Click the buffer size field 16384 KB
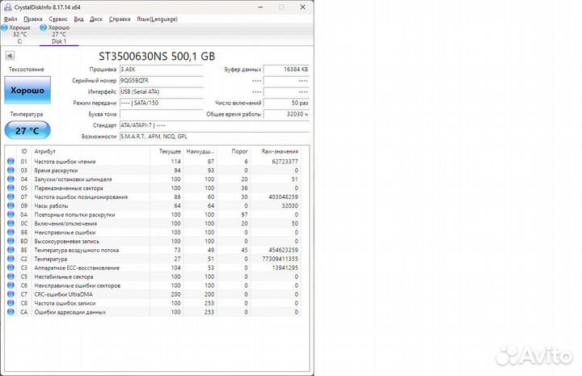Viewport: 582px width, 376px height. pyautogui.click(x=286, y=70)
